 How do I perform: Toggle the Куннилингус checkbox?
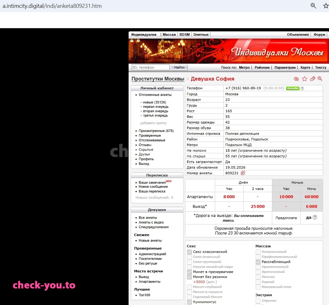click(189, 302)
